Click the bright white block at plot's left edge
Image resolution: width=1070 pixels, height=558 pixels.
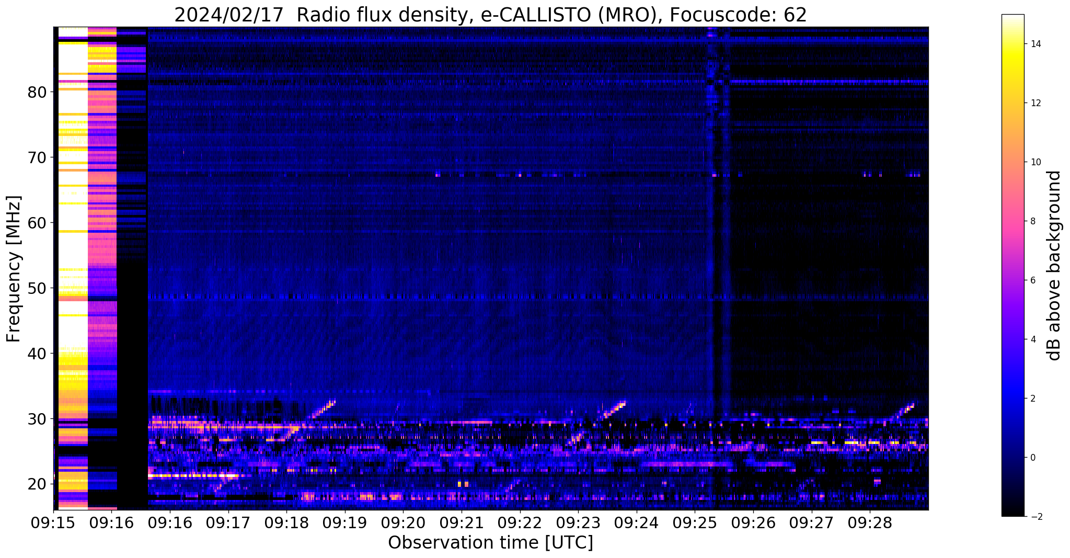click(73, 268)
